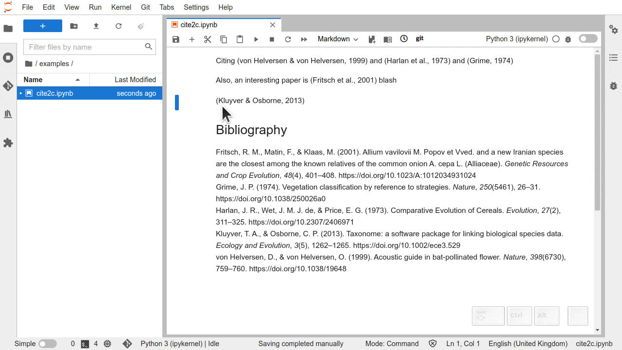Click the blue new launcher button
This screenshot has height=350, width=622.
[42, 25]
